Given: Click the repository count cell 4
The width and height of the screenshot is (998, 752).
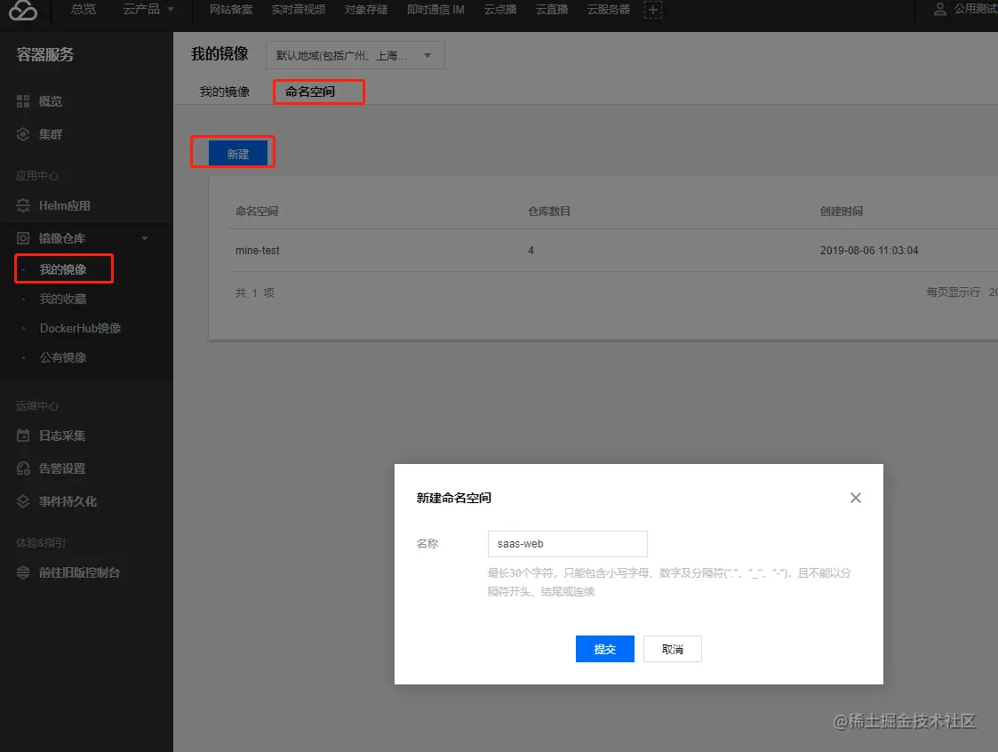Looking at the screenshot, I should [x=531, y=251].
